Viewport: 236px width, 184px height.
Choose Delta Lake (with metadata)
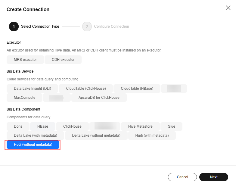36,136
